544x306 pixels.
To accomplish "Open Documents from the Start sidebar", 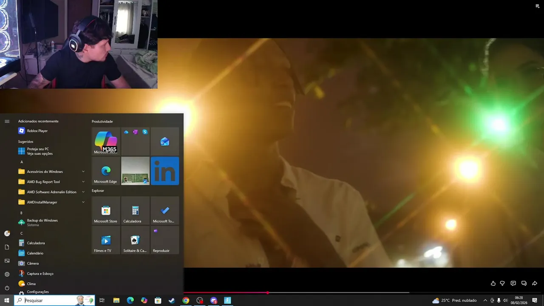I will [x=7, y=247].
